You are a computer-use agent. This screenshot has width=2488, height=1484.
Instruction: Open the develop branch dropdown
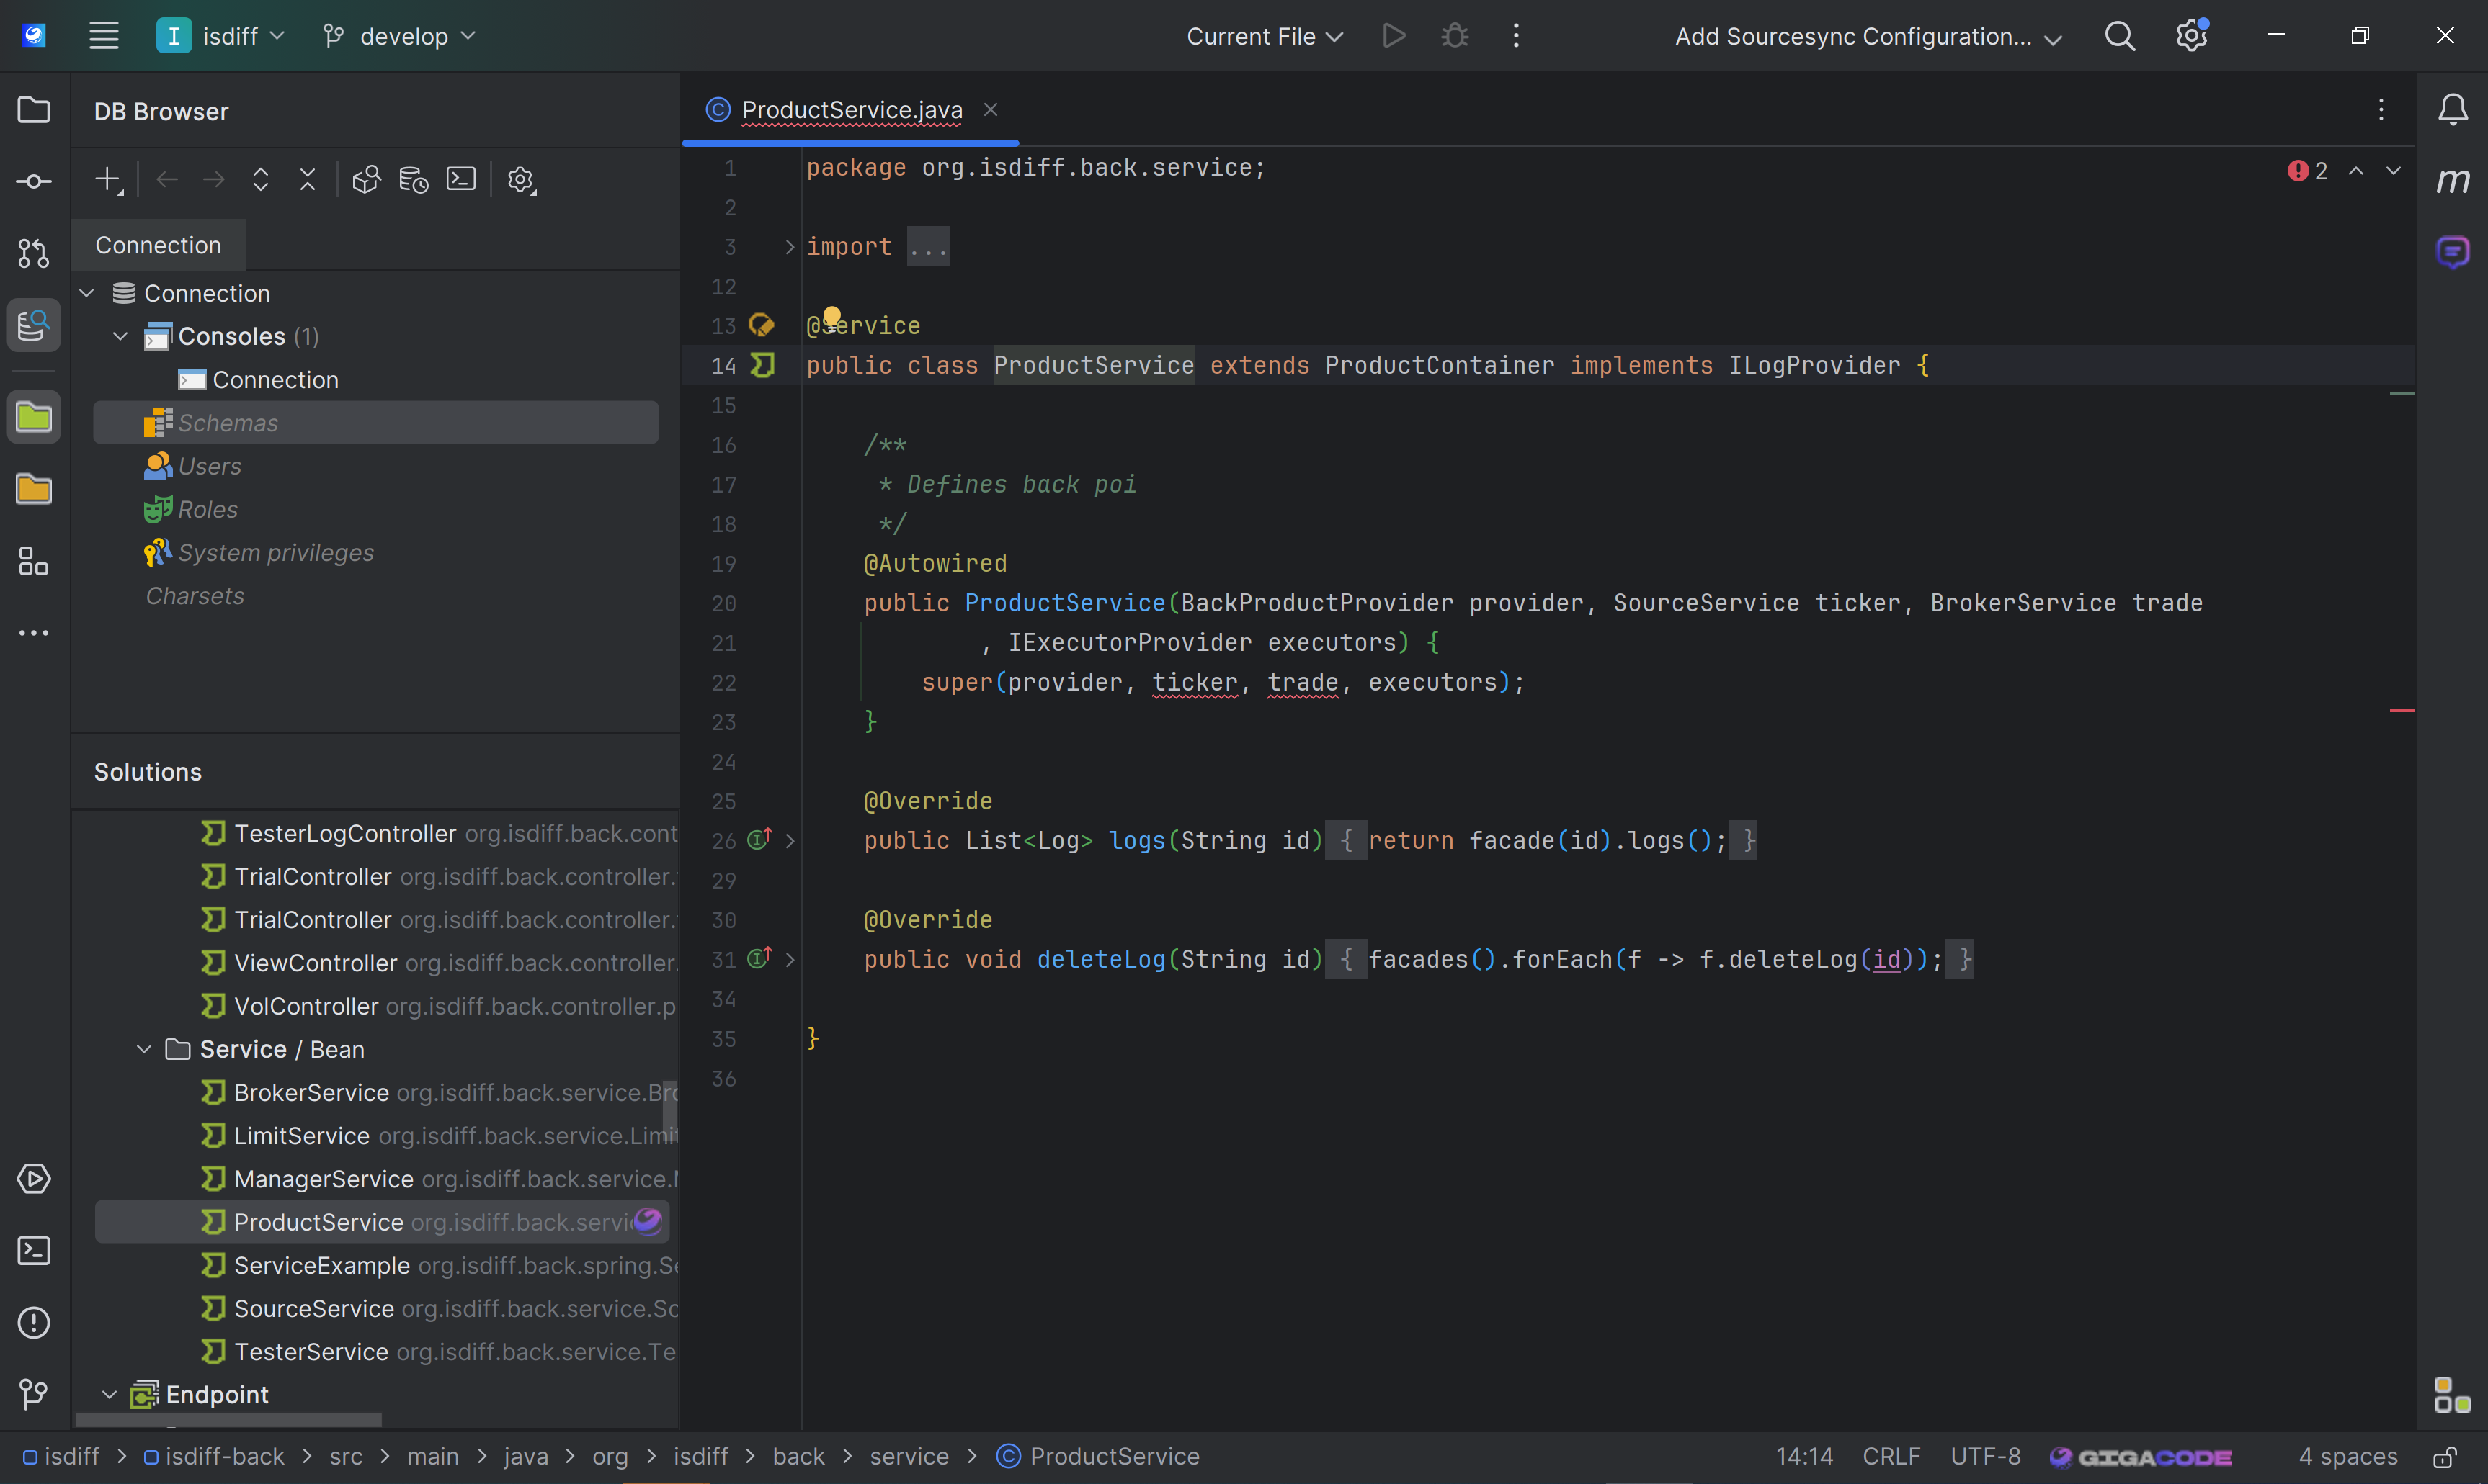click(399, 36)
